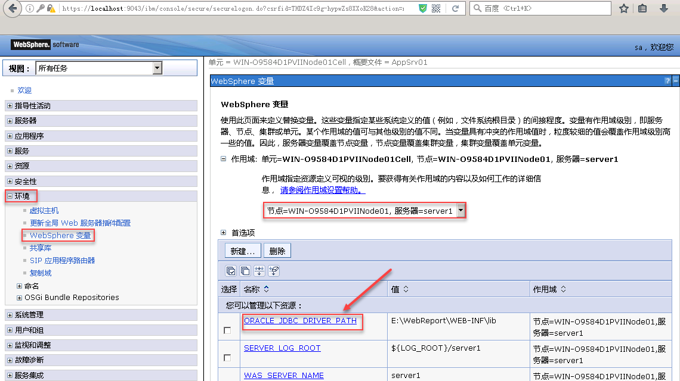Expand the 用户和组 section
Screen dimensions: 680x381
point(10,330)
